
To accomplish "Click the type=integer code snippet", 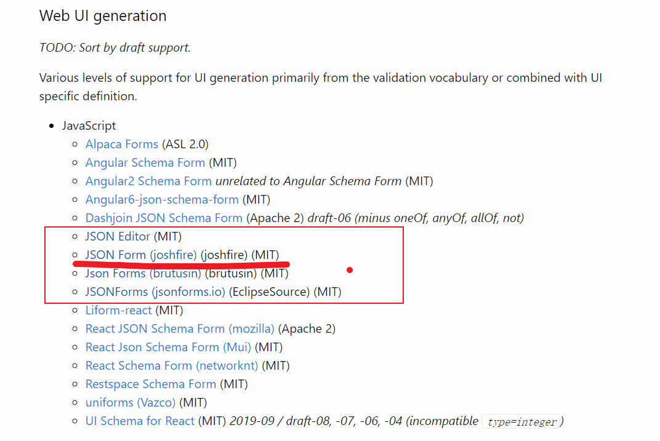I will pos(522,422).
